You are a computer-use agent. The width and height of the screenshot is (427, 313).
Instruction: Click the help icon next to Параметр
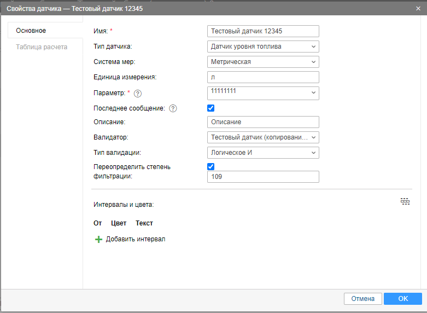click(137, 94)
